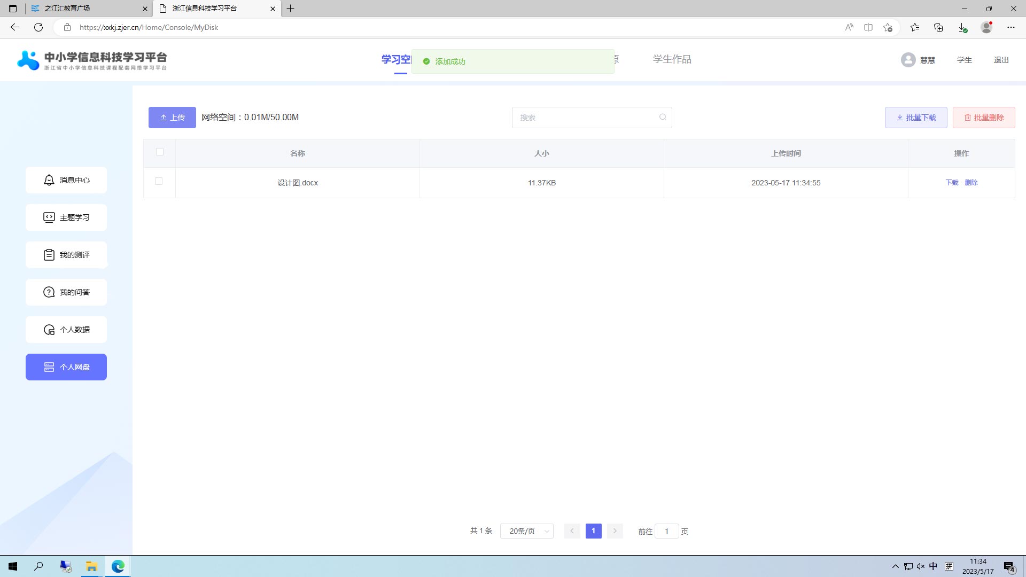Open the 消息中心 bell icon
The height and width of the screenshot is (577, 1026).
(49, 180)
